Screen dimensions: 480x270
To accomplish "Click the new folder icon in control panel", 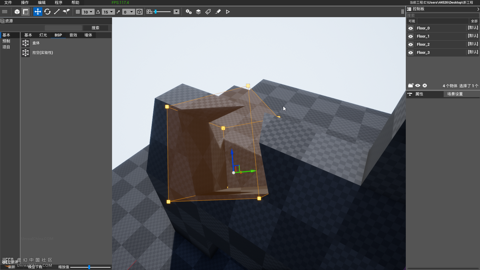I will point(411,86).
